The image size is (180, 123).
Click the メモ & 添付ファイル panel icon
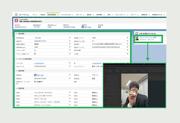tap(136, 33)
